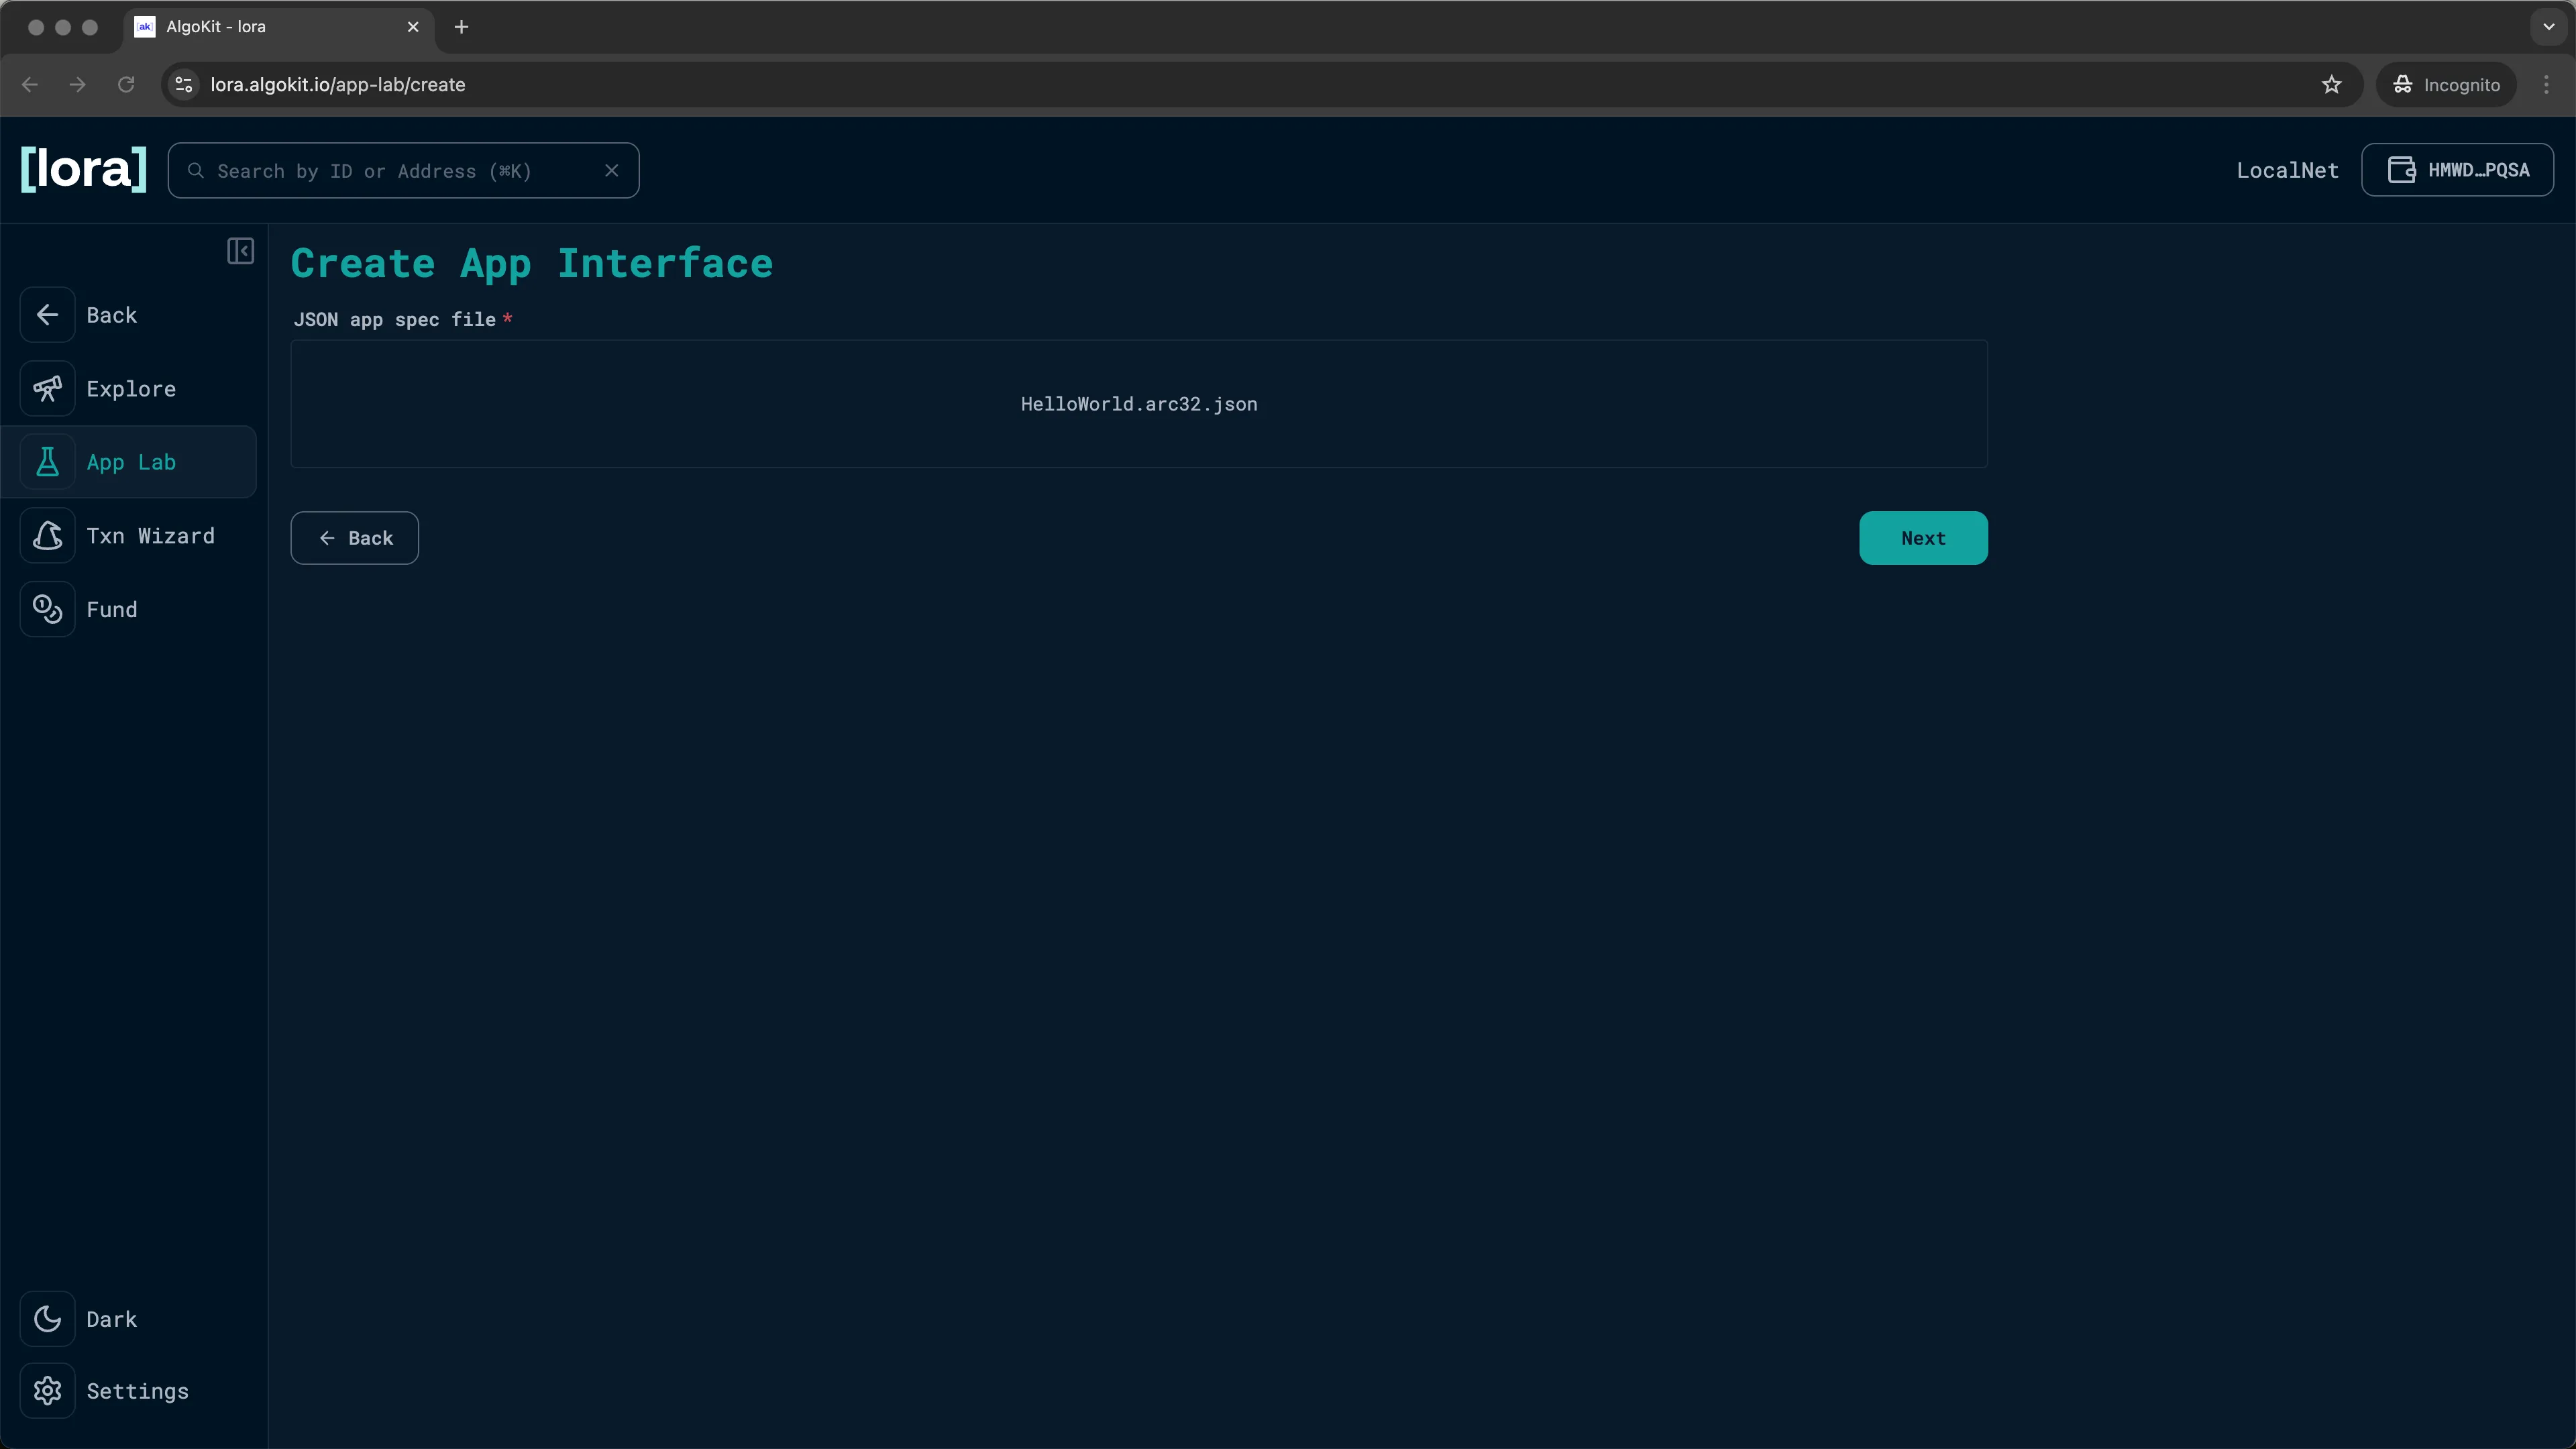
Task: Click the Txn Wizard wand icon
Action: 48,535
